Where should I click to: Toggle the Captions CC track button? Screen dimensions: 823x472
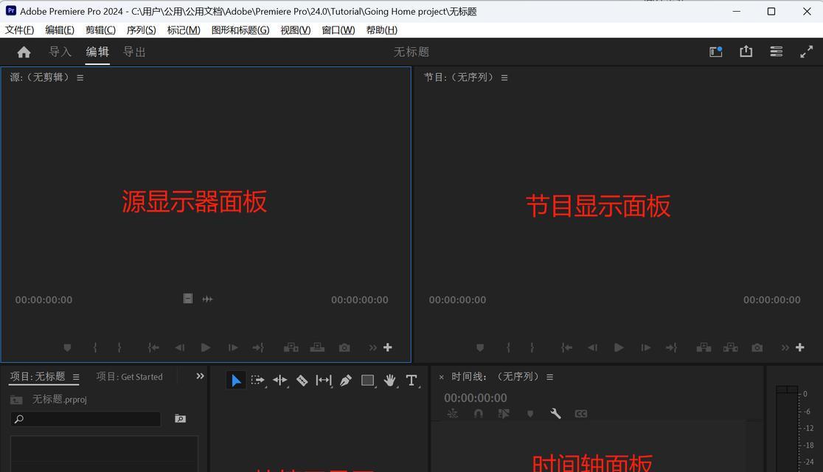[x=581, y=414]
